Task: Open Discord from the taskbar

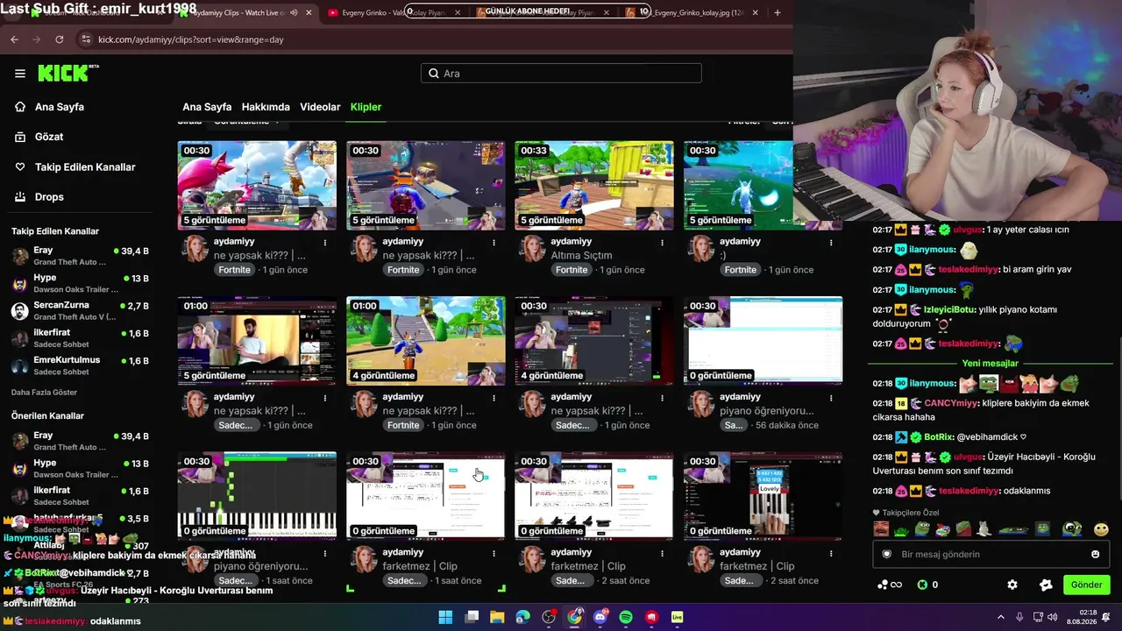Action: 600,617
